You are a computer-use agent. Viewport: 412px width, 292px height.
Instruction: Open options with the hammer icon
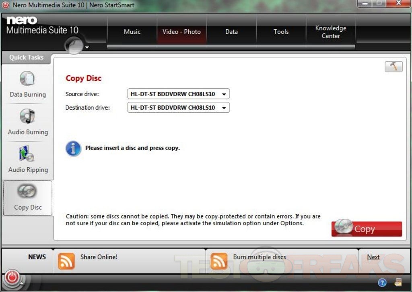[393, 67]
